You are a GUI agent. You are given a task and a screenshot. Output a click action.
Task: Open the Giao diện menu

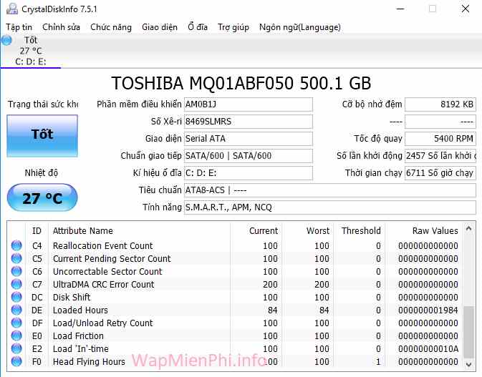coord(160,27)
